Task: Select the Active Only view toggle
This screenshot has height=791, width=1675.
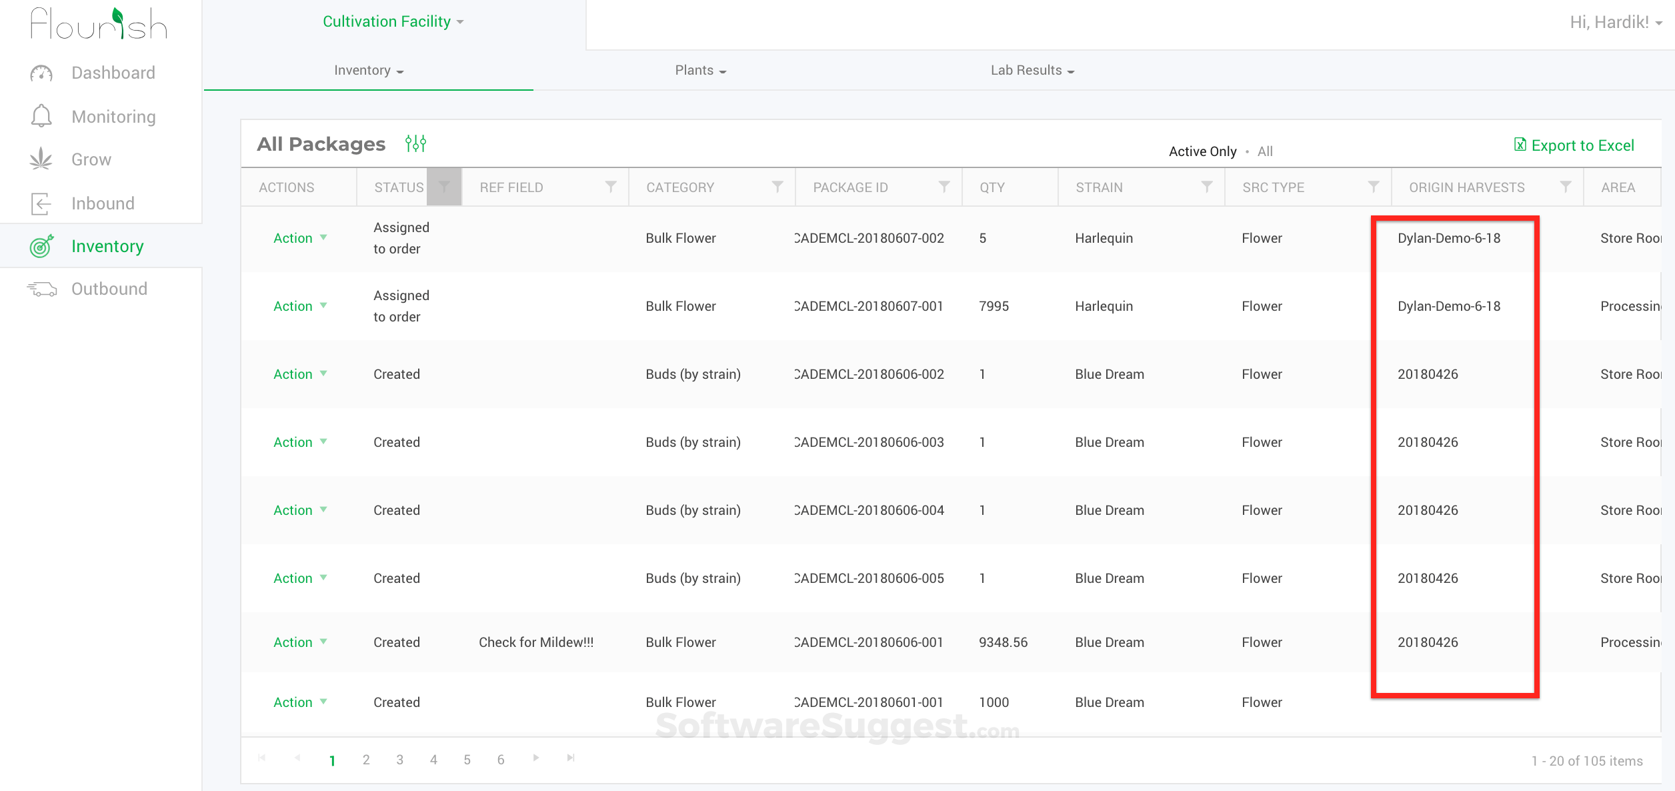Action: [x=1202, y=151]
